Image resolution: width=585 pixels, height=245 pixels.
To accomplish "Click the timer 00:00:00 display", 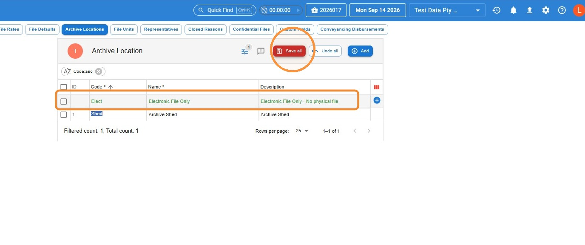I will [280, 10].
